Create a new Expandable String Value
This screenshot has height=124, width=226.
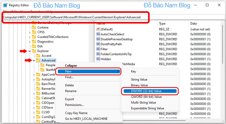[x=148, y=108]
